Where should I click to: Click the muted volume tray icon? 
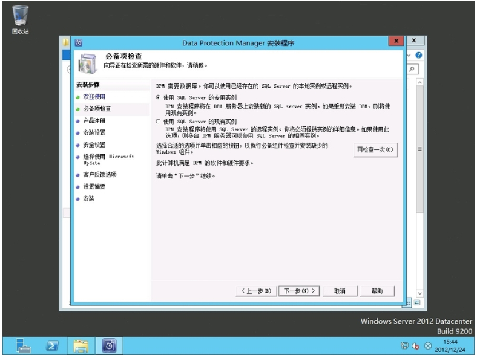point(415,346)
